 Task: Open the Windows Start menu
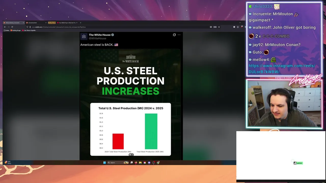coord(104,163)
